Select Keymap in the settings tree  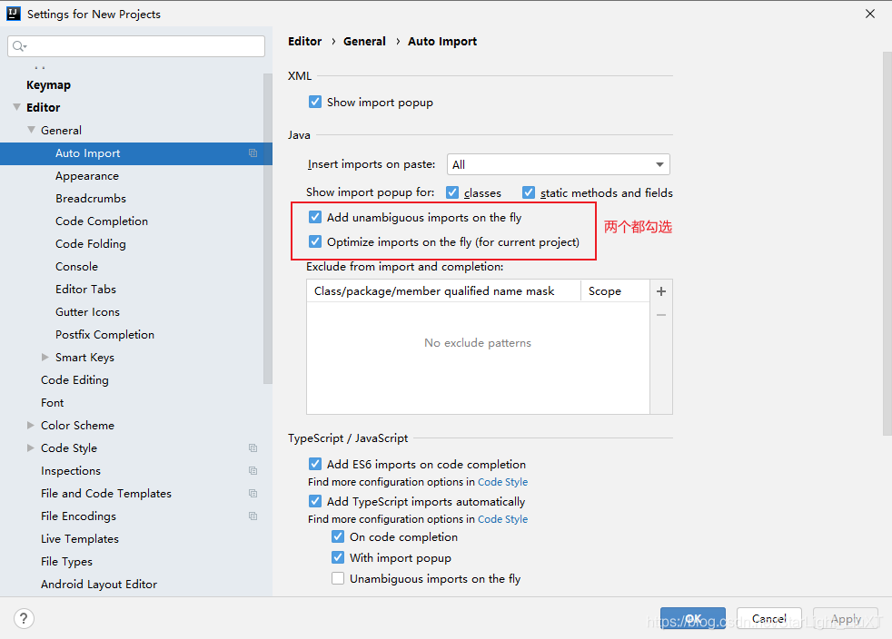point(48,84)
